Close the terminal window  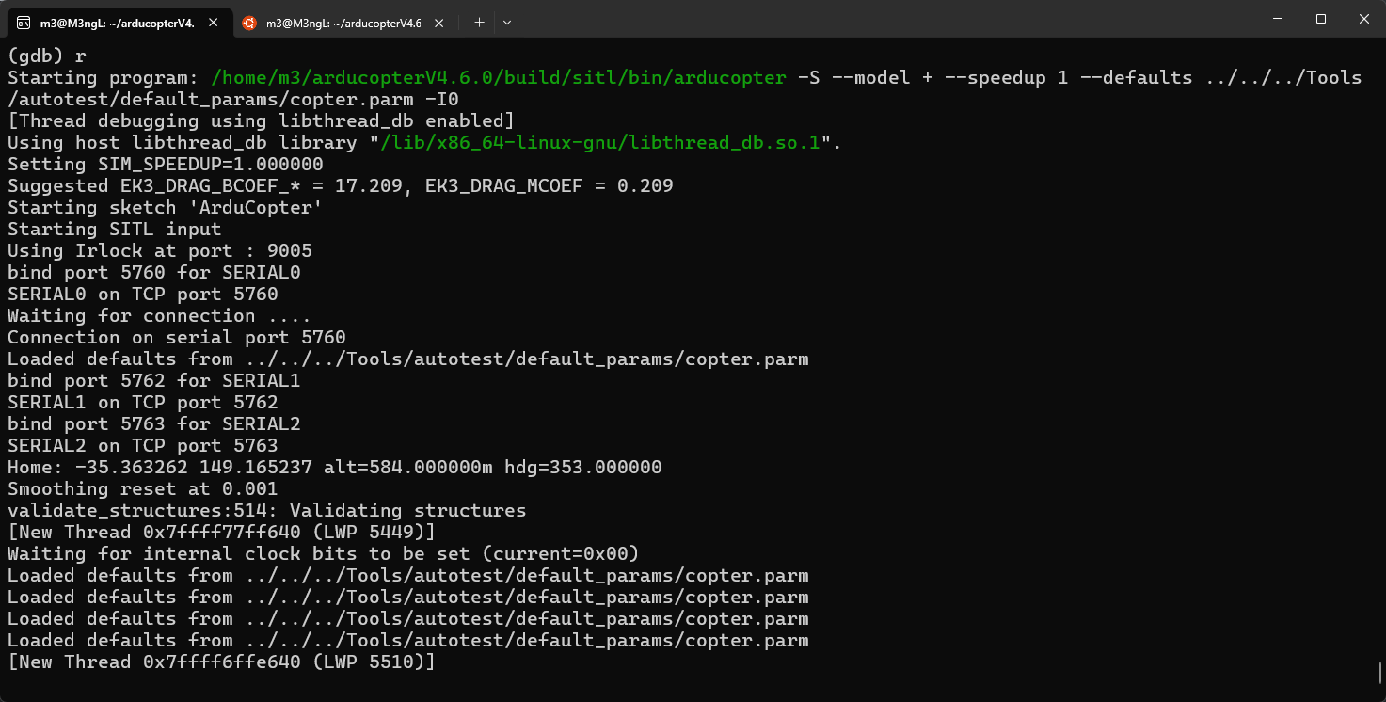(x=1363, y=19)
